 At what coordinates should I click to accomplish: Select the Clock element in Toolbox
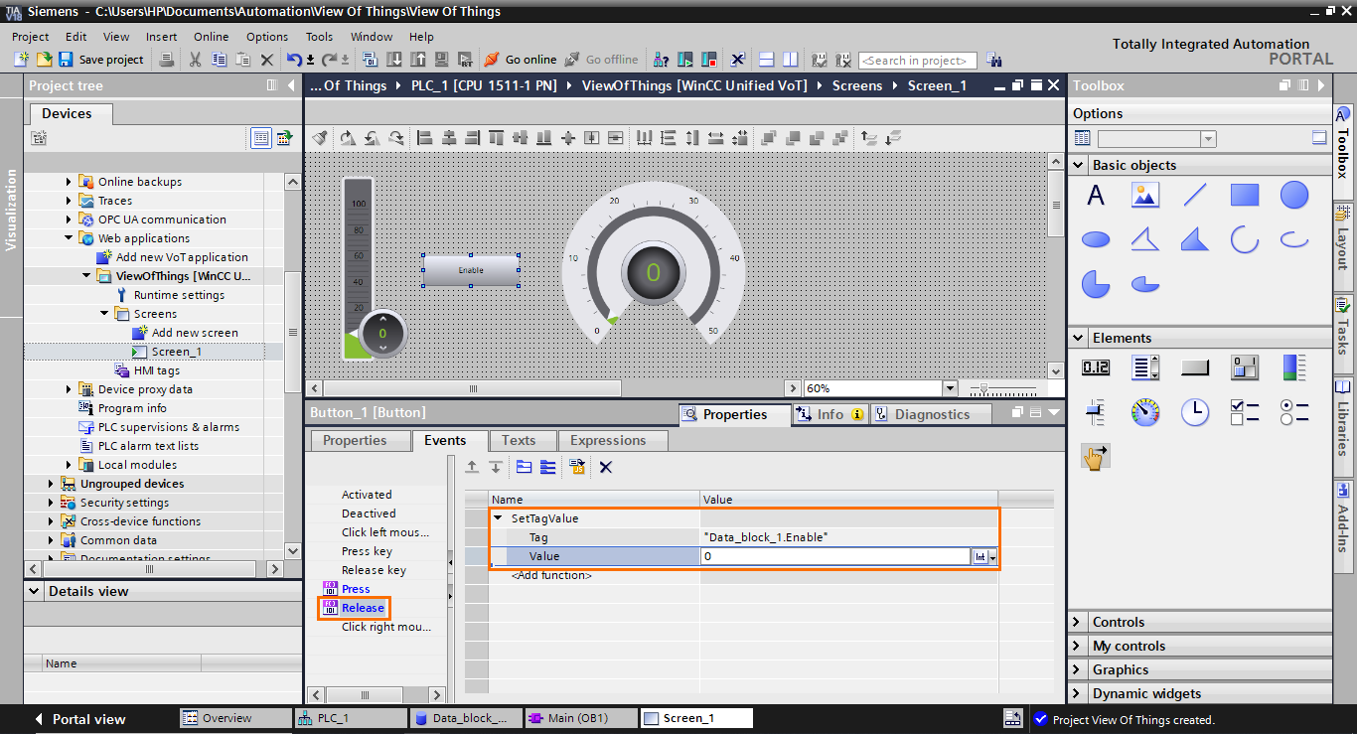1195,412
